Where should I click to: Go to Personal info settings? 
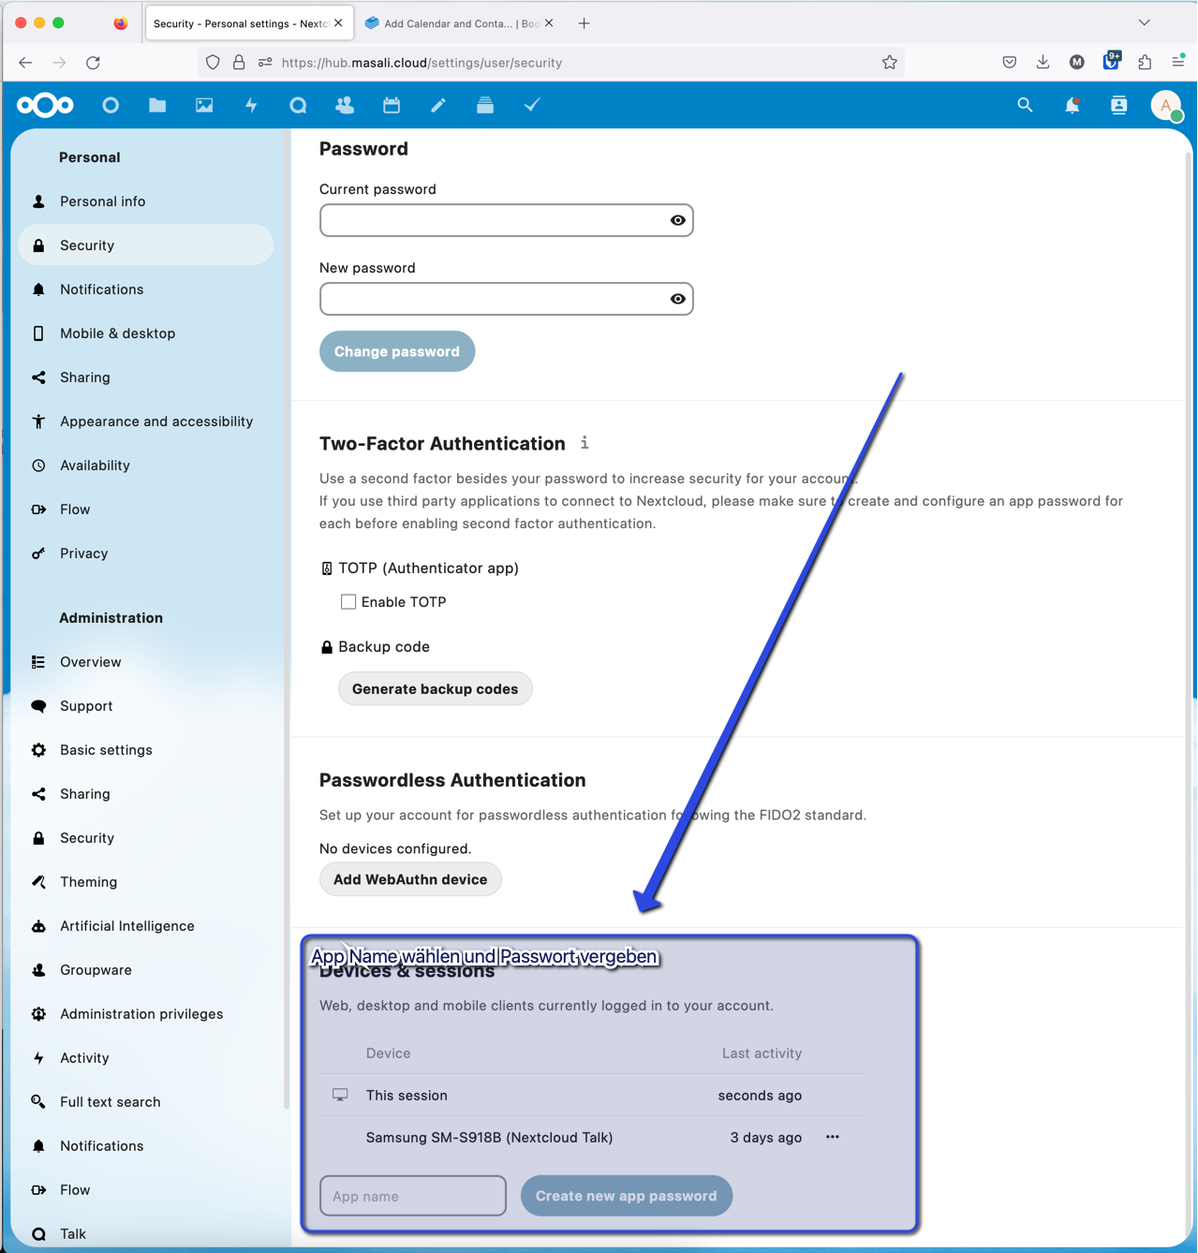click(103, 201)
